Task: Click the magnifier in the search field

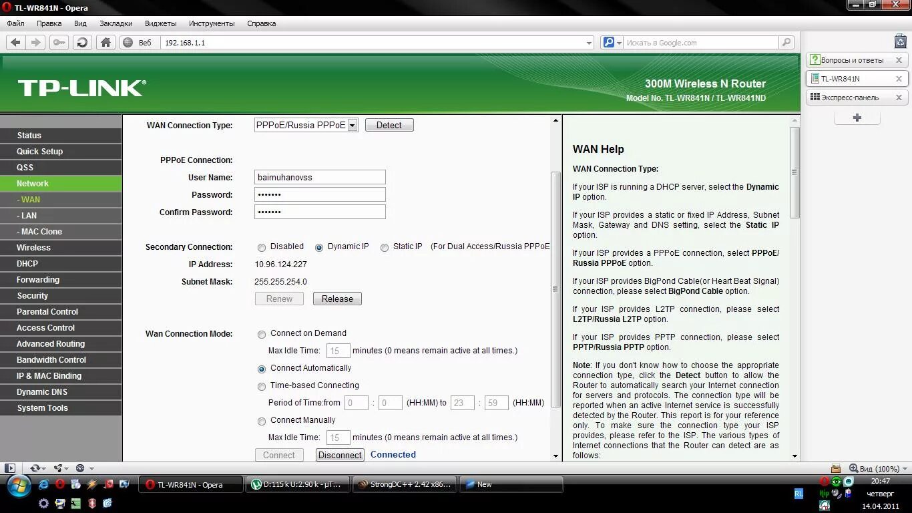Action: 788,42
